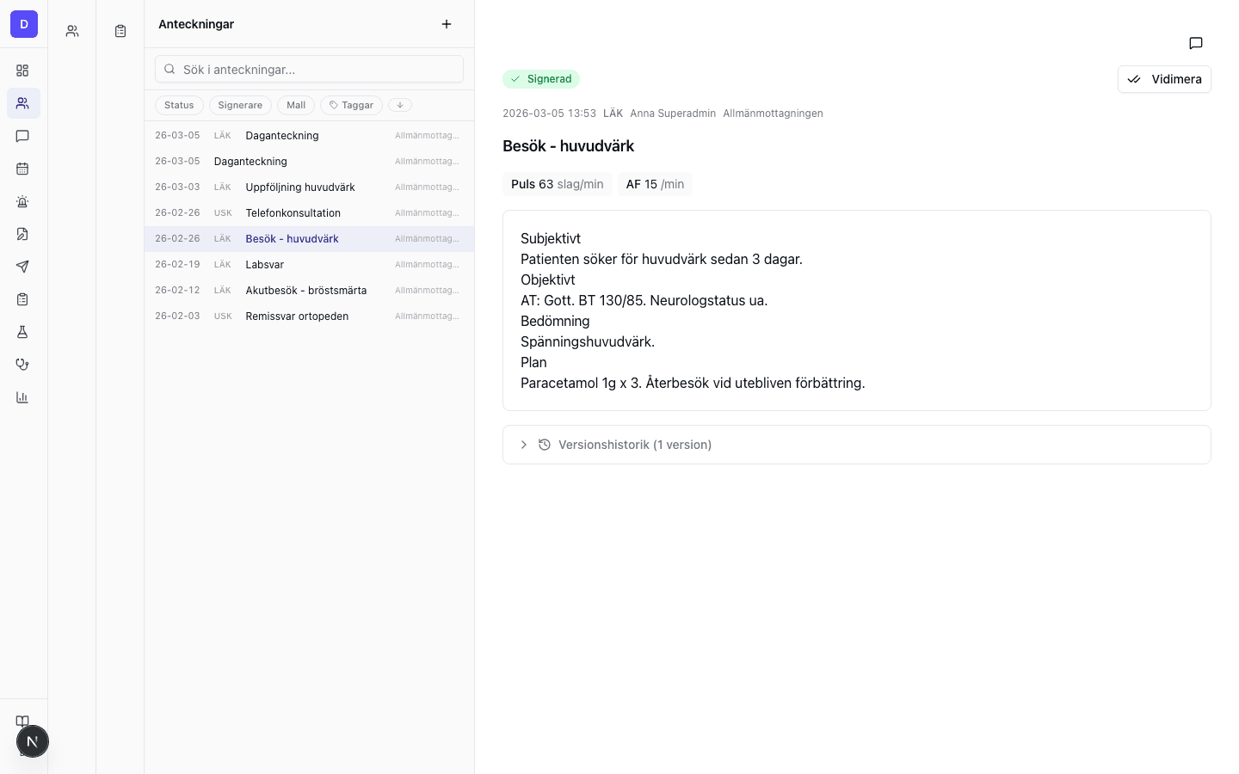The width and height of the screenshot is (1239, 774).
Task: Select the Akutbesök - bröstsmärta note
Action: 305,291
